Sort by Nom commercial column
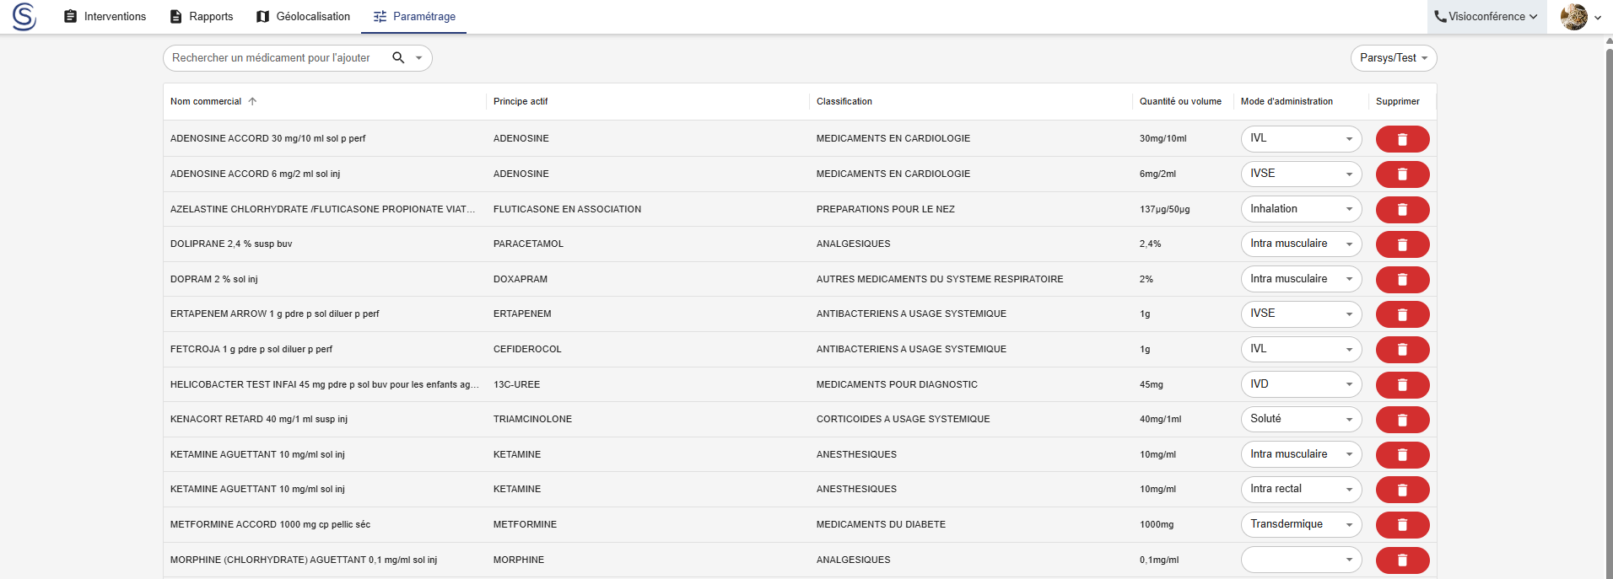Image resolution: width=1613 pixels, height=579 pixels. tap(206, 101)
